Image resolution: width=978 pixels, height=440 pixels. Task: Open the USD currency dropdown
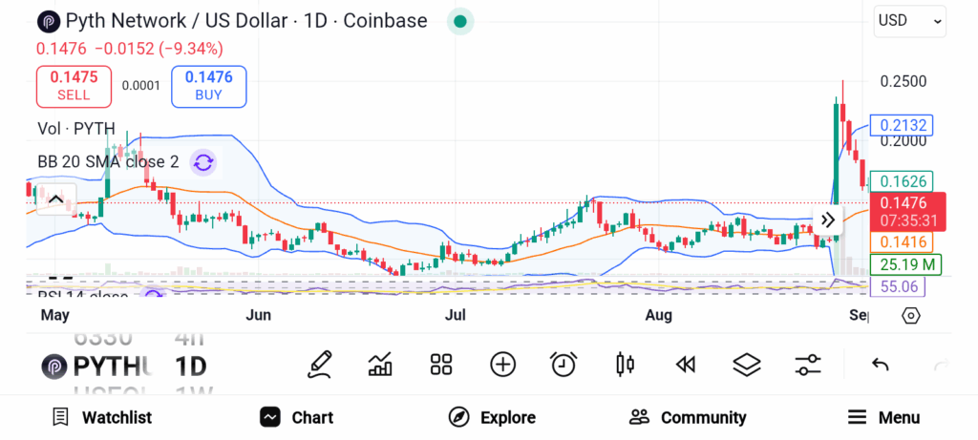(x=909, y=20)
